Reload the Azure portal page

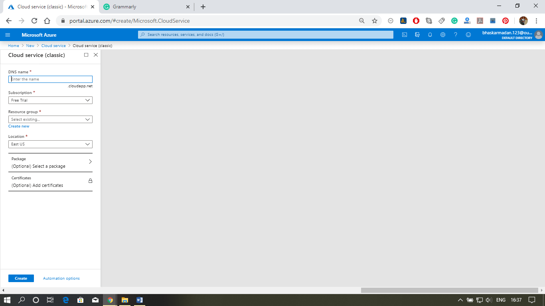pos(34,21)
